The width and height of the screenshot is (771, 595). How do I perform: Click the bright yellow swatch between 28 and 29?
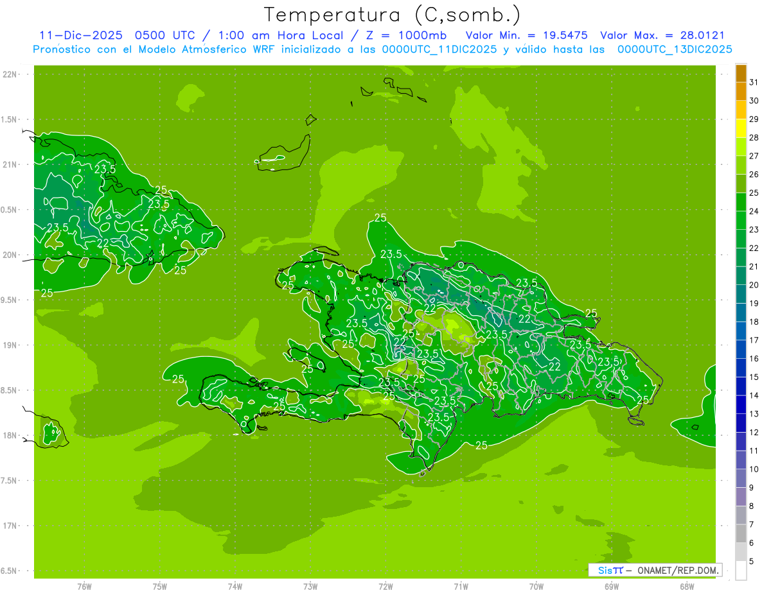(x=741, y=128)
